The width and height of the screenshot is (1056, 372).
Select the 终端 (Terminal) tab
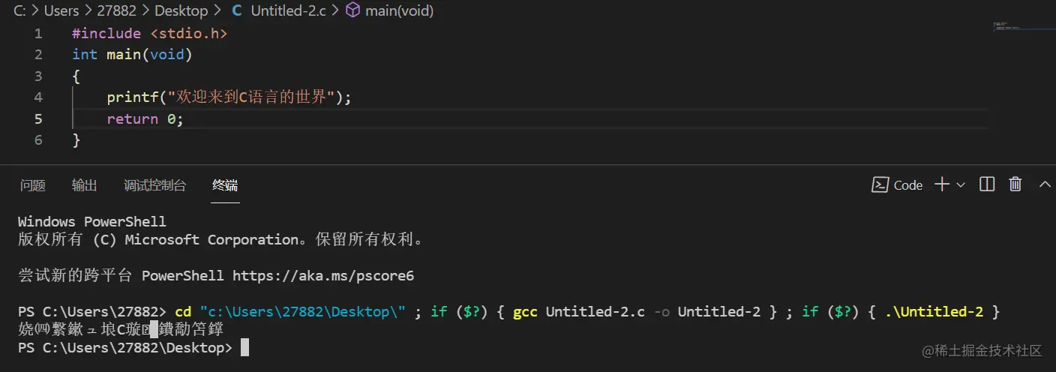click(225, 185)
